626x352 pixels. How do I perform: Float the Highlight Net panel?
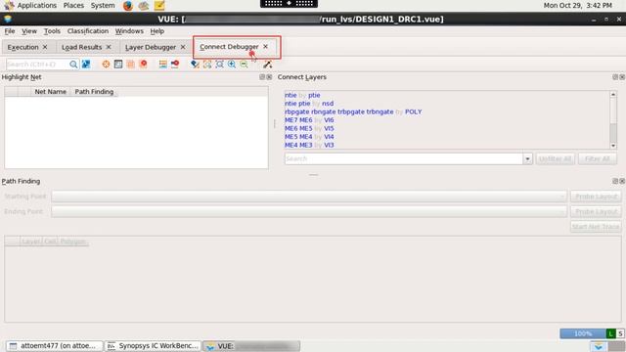262,77
